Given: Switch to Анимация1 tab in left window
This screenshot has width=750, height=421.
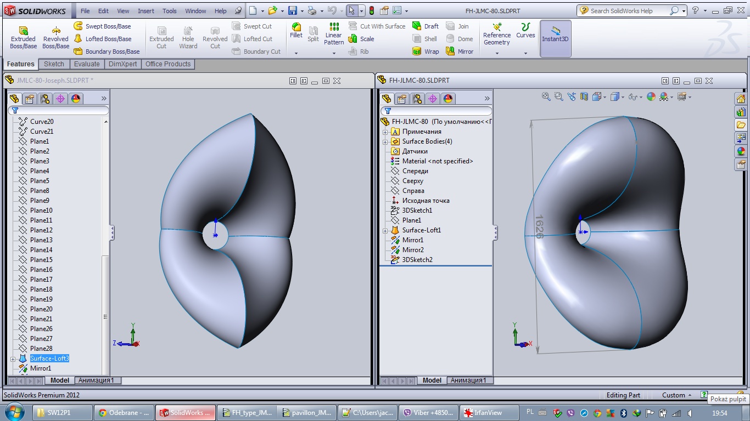Looking at the screenshot, I should pyautogui.click(x=96, y=380).
